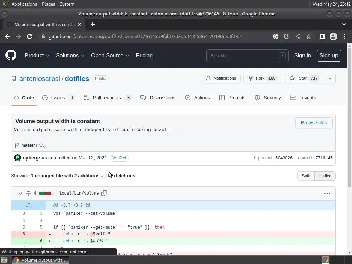Open the Issues tab
352x264 pixels.
click(x=58, y=98)
